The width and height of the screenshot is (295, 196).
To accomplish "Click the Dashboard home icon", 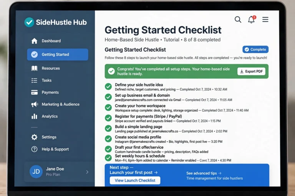I will click(x=34, y=41).
